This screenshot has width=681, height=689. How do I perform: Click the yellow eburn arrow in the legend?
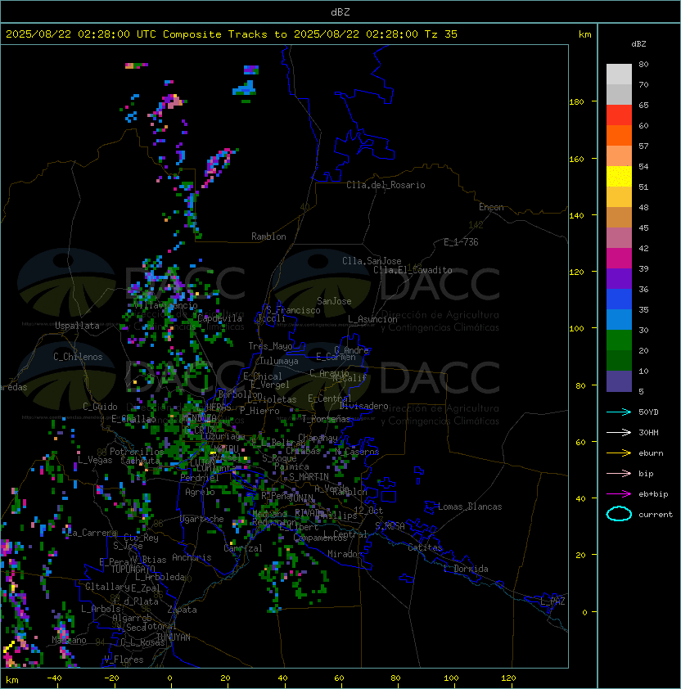coord(619,453)
